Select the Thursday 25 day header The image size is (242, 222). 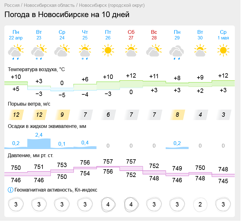(85, 35)
